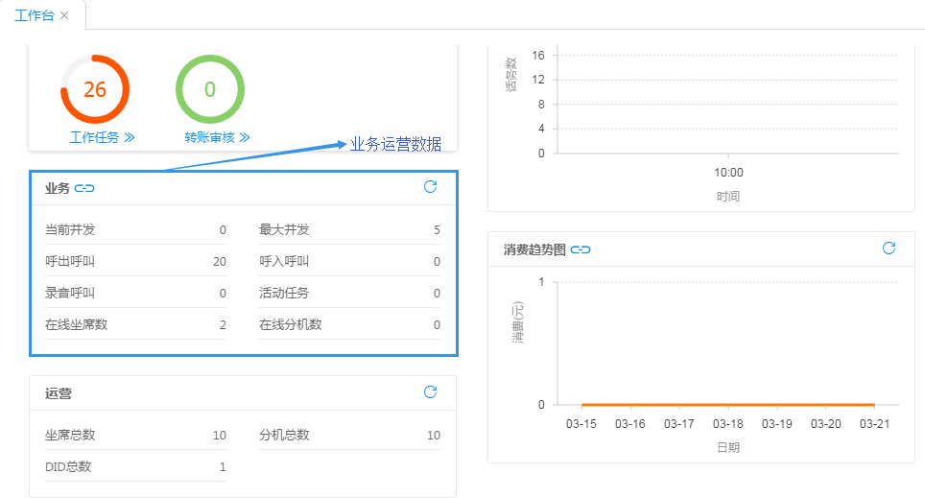Open the 工作任务 link
The height and width of the screenshot is (498, 925).
tap(102, 137)
